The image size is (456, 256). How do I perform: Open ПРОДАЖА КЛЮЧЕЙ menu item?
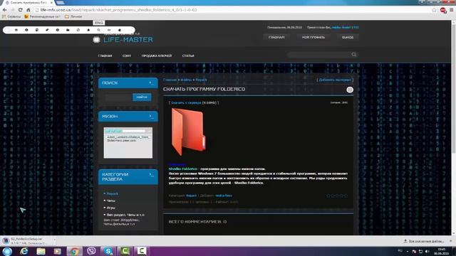157,55
